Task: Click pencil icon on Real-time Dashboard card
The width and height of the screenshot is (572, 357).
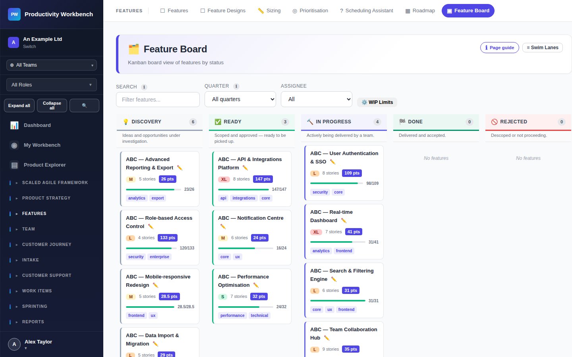Action: 344,221
